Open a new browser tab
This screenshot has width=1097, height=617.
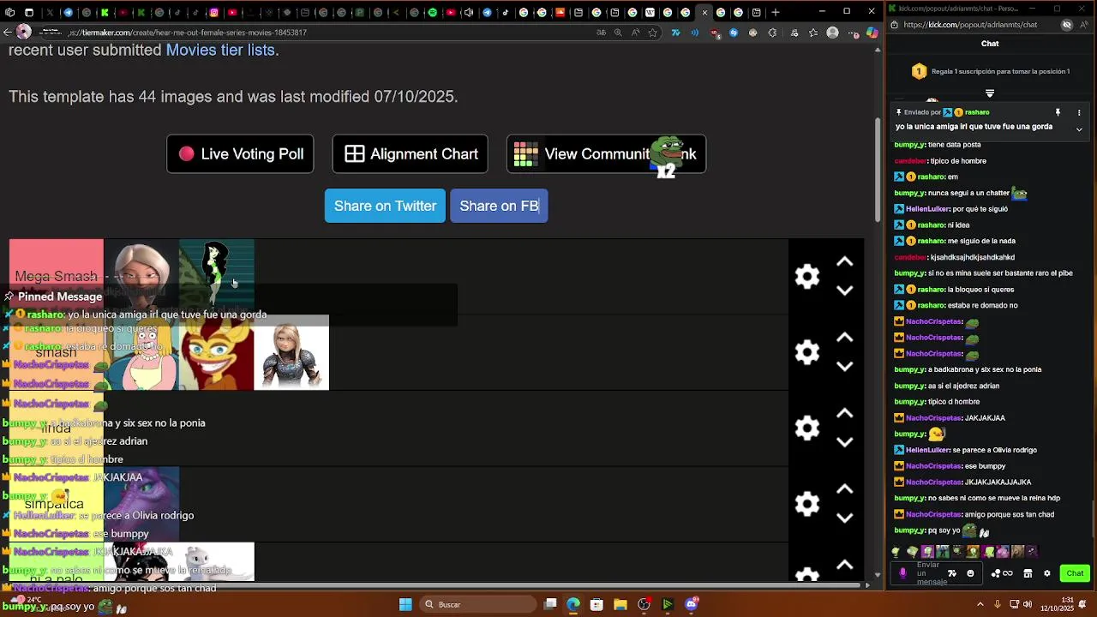point(776,13)
